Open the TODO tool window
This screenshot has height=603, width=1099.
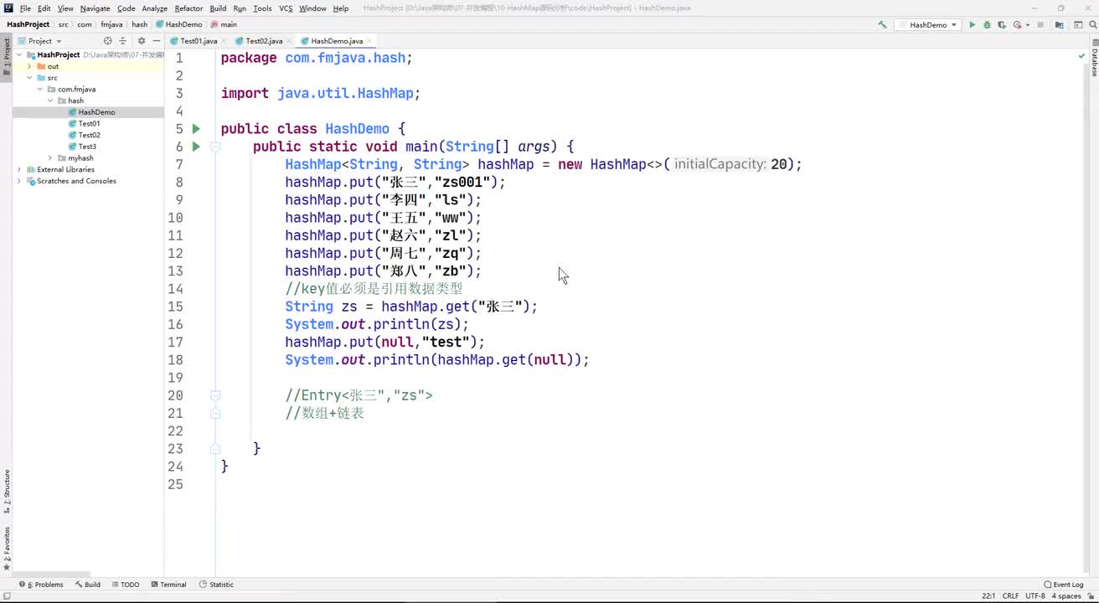point(126,585)
